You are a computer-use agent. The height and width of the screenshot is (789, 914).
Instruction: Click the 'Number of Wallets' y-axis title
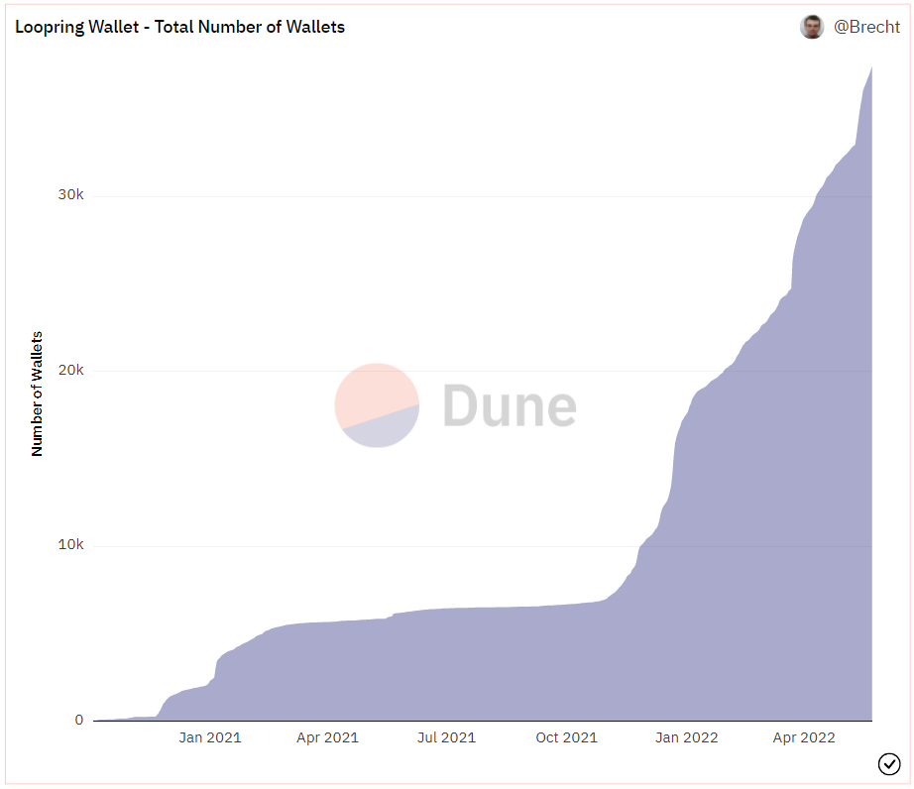(x=38, y=393)
